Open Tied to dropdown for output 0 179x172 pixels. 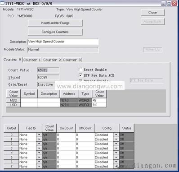pyautogui.click(x=39, y=135)
